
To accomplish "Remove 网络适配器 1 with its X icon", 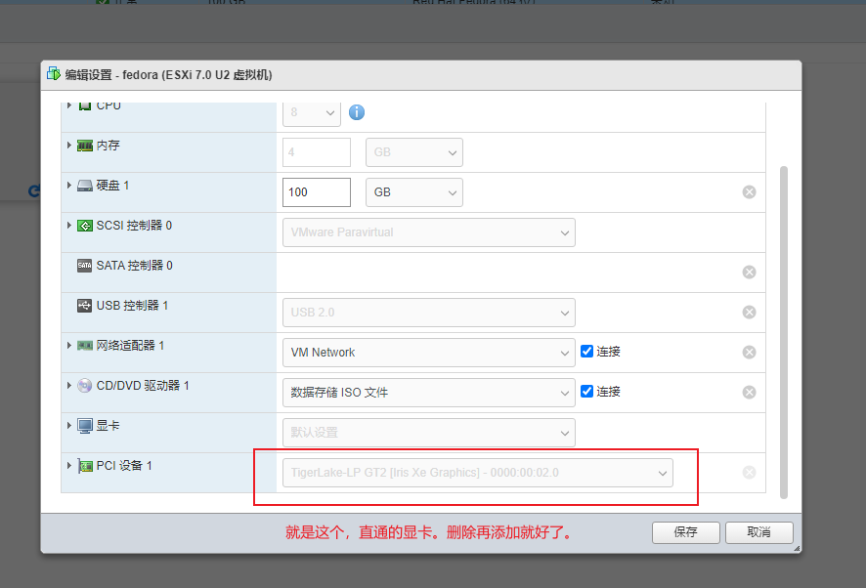I will pos(749,353).
